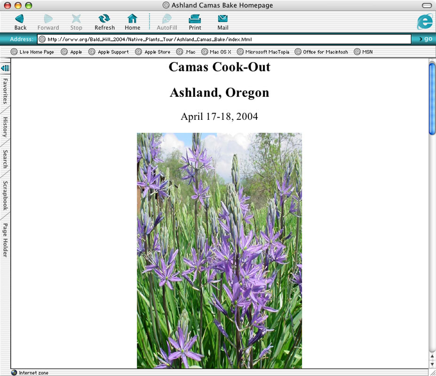Click the "Address:" label
Screen dimensions: 436x376
tap(22, 39)
